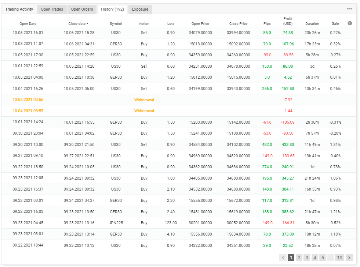Click open price 34584.00000
The image size is (360, 267).
(x=200, y=144)
